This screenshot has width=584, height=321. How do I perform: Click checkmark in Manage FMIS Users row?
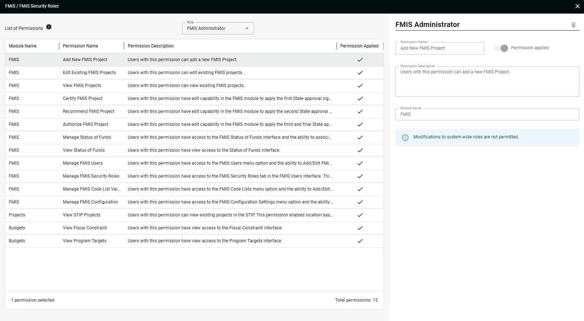[x=360, y=163]
